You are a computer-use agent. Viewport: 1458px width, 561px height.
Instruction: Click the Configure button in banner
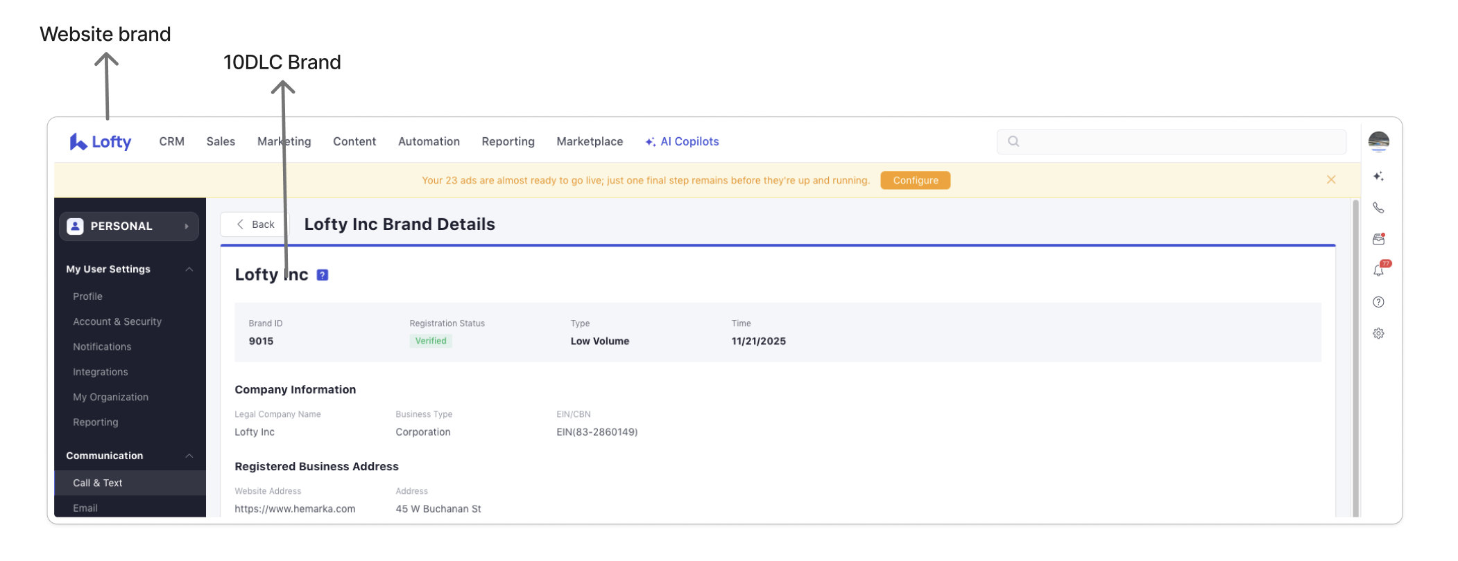click(x=915, y=181)
